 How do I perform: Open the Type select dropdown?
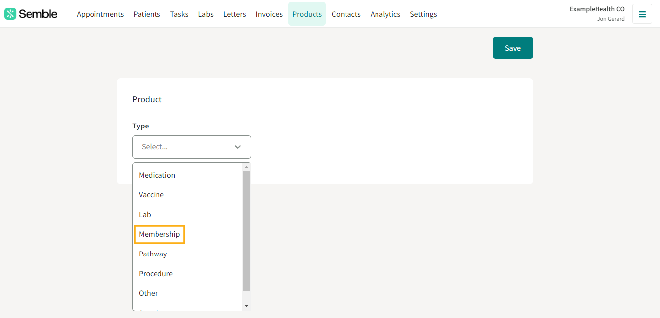tap(191, 147)
